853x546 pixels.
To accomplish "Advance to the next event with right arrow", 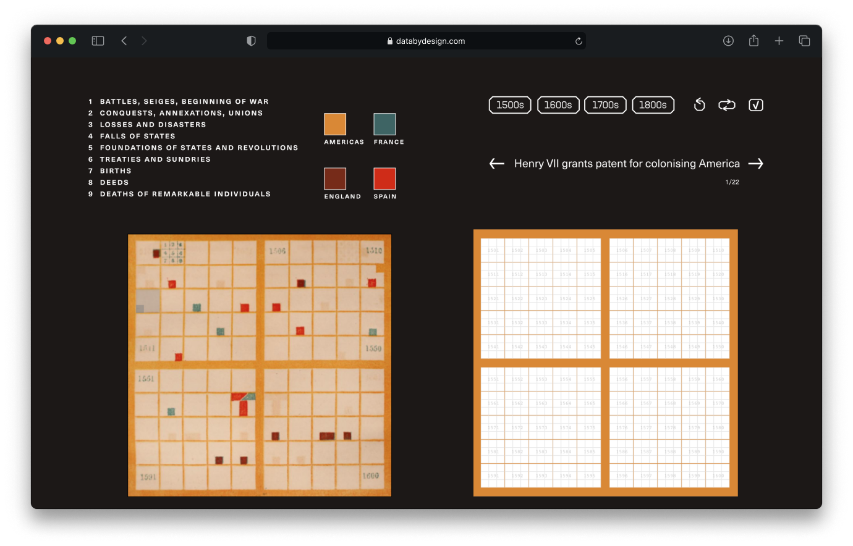I will 756,164.
